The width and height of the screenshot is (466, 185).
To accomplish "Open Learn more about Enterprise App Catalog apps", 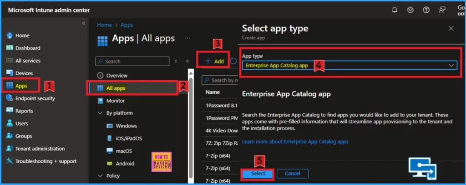I will coord(295,142).
